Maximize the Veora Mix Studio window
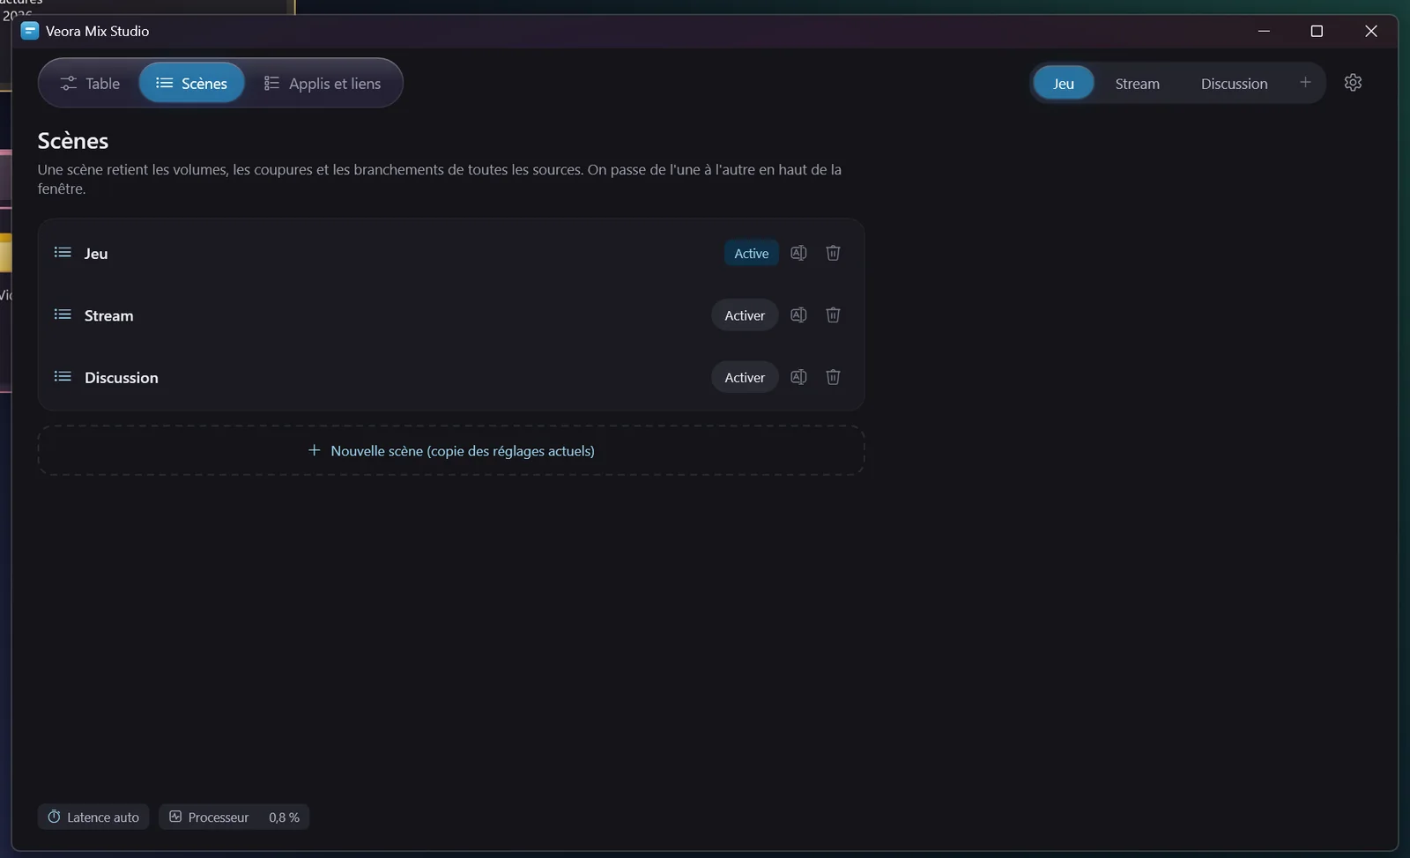This screenshot has height=858, width=1410. [1317, 31]
